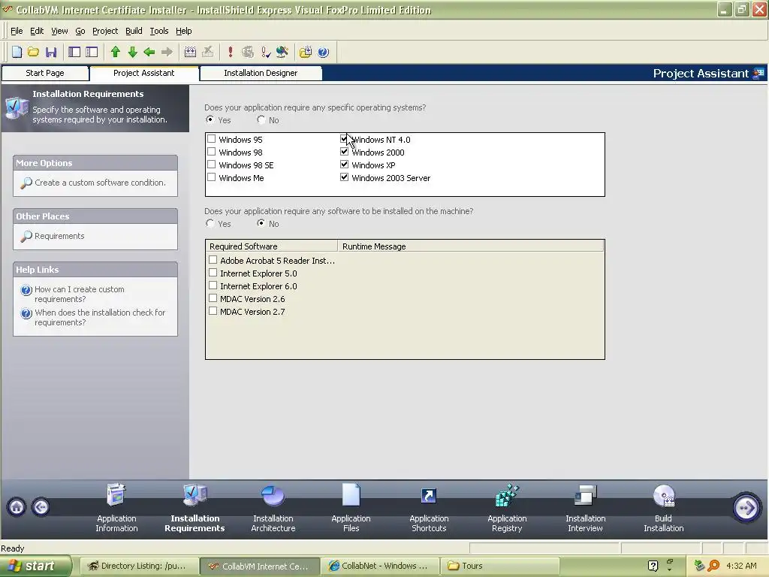Screen dimensions: 769x577
Task: Uncheck the Windows 2000 checkbox
Action: (x=344, y=152)
